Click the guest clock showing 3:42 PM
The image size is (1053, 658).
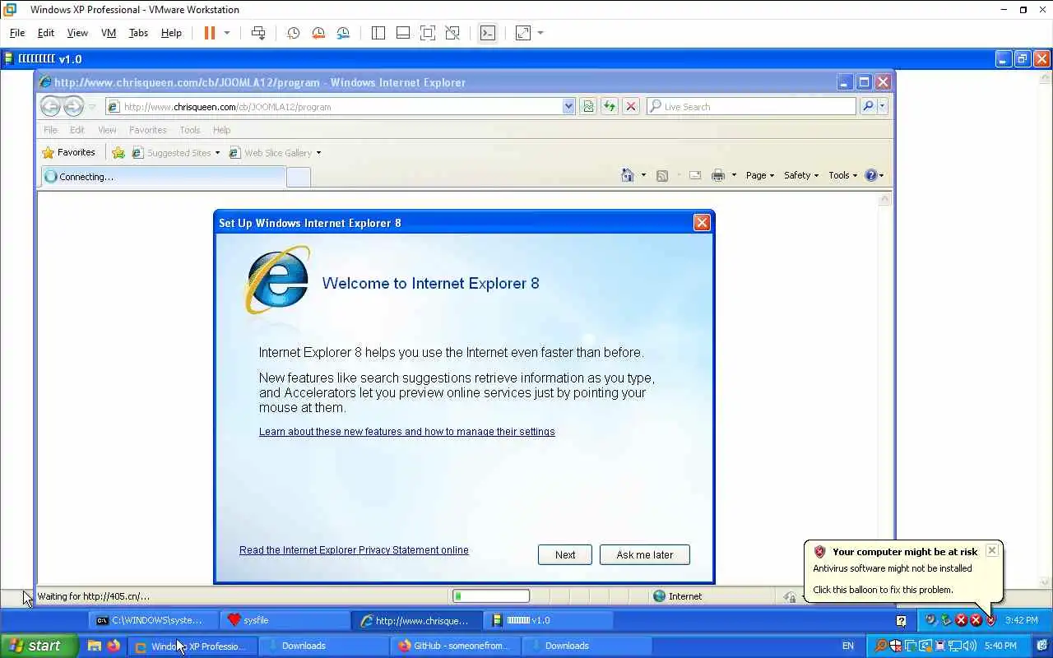coord(1022,620)
